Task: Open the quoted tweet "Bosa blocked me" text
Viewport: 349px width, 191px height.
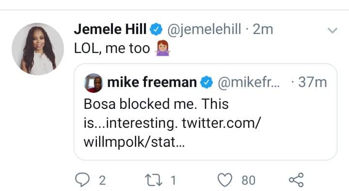Action: 156,104
